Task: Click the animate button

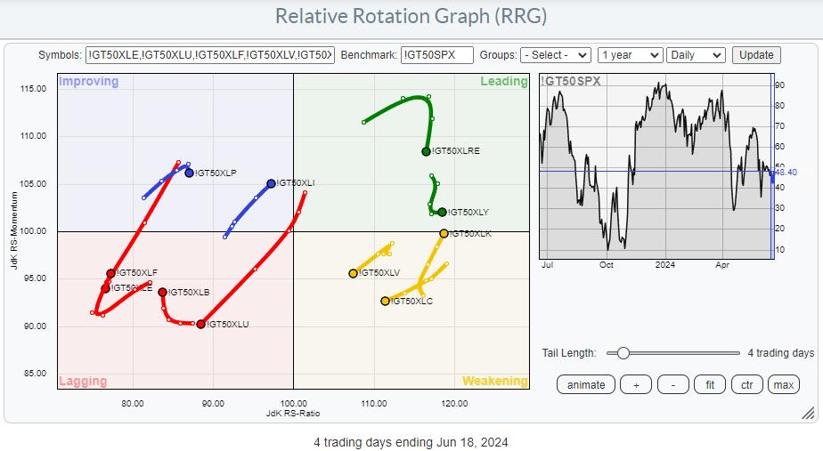Action: point(586,384)
